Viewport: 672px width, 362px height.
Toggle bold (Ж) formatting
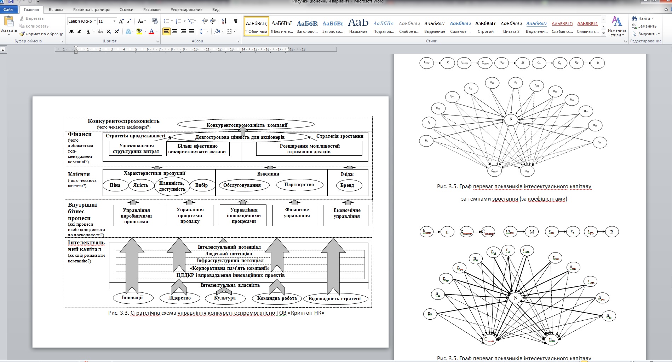71,31
